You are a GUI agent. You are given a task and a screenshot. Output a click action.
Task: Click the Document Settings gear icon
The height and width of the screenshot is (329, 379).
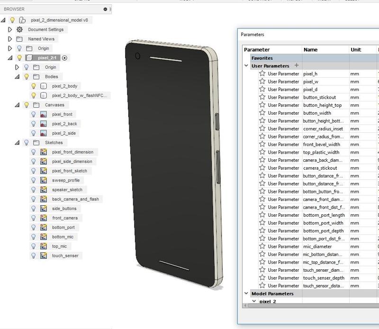[19, 29]
